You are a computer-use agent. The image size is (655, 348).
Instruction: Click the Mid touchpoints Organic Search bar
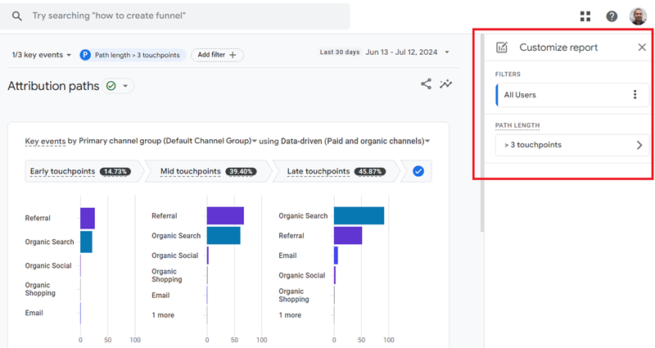tap(224, 236)
